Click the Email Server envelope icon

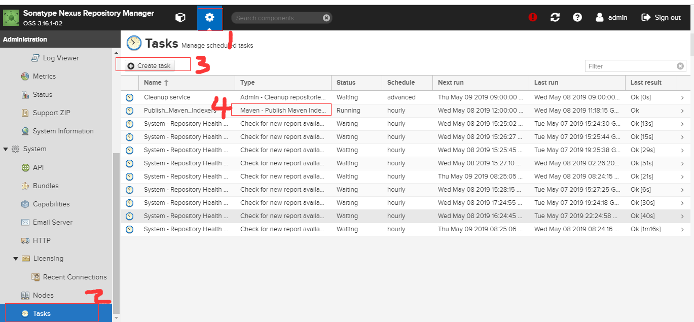25,222
